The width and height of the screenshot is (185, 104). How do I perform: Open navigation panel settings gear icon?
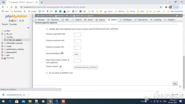coord(20,21)
